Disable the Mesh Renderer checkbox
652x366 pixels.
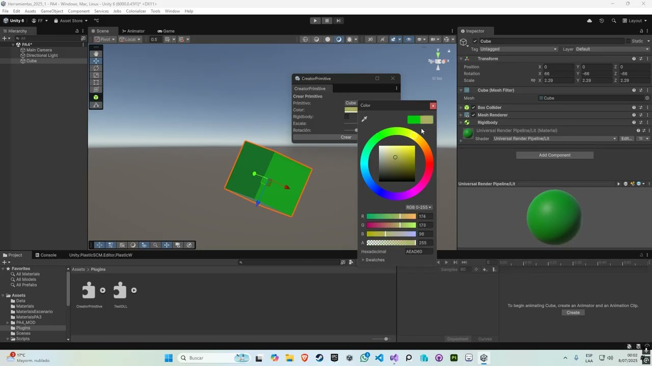(473, 115)
